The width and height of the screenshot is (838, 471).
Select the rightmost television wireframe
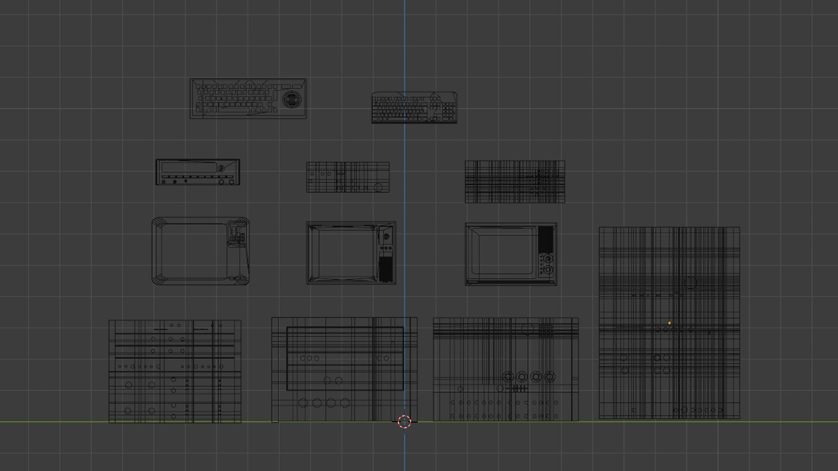point(511,254)
